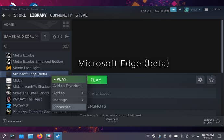Collapse list with the up arrow button
The image size is (224, 140).
click(45, 37)
